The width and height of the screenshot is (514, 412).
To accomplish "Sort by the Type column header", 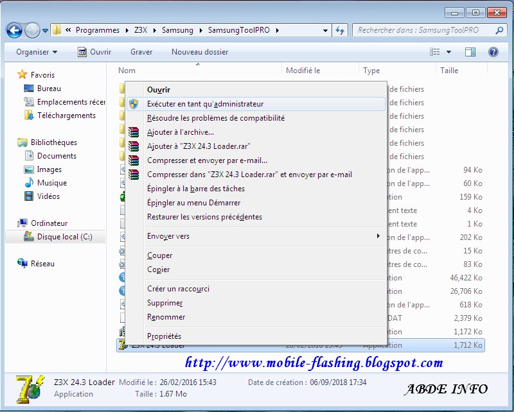I will [371, 71].
